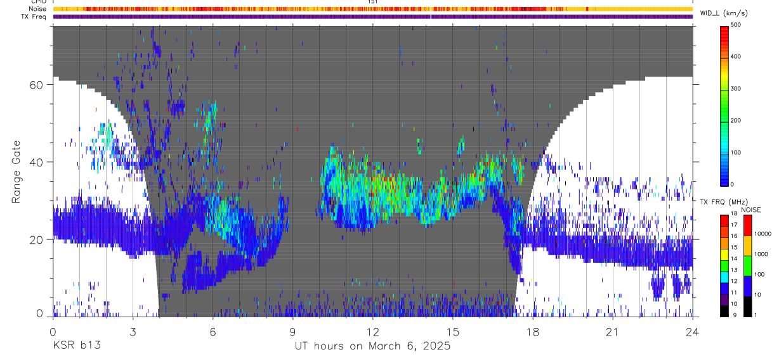Viewport: 779px width, 359px height.
Task: Click the TX FRQ (MHz) legend title
Action: (x=725, y=202)
